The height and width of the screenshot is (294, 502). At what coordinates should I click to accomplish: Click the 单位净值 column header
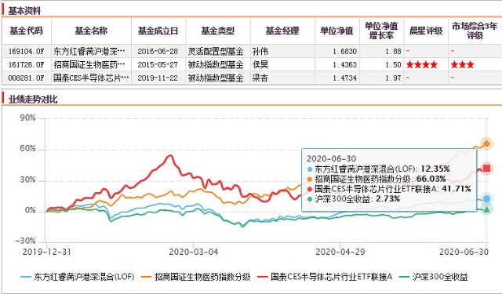pos(336,31)
